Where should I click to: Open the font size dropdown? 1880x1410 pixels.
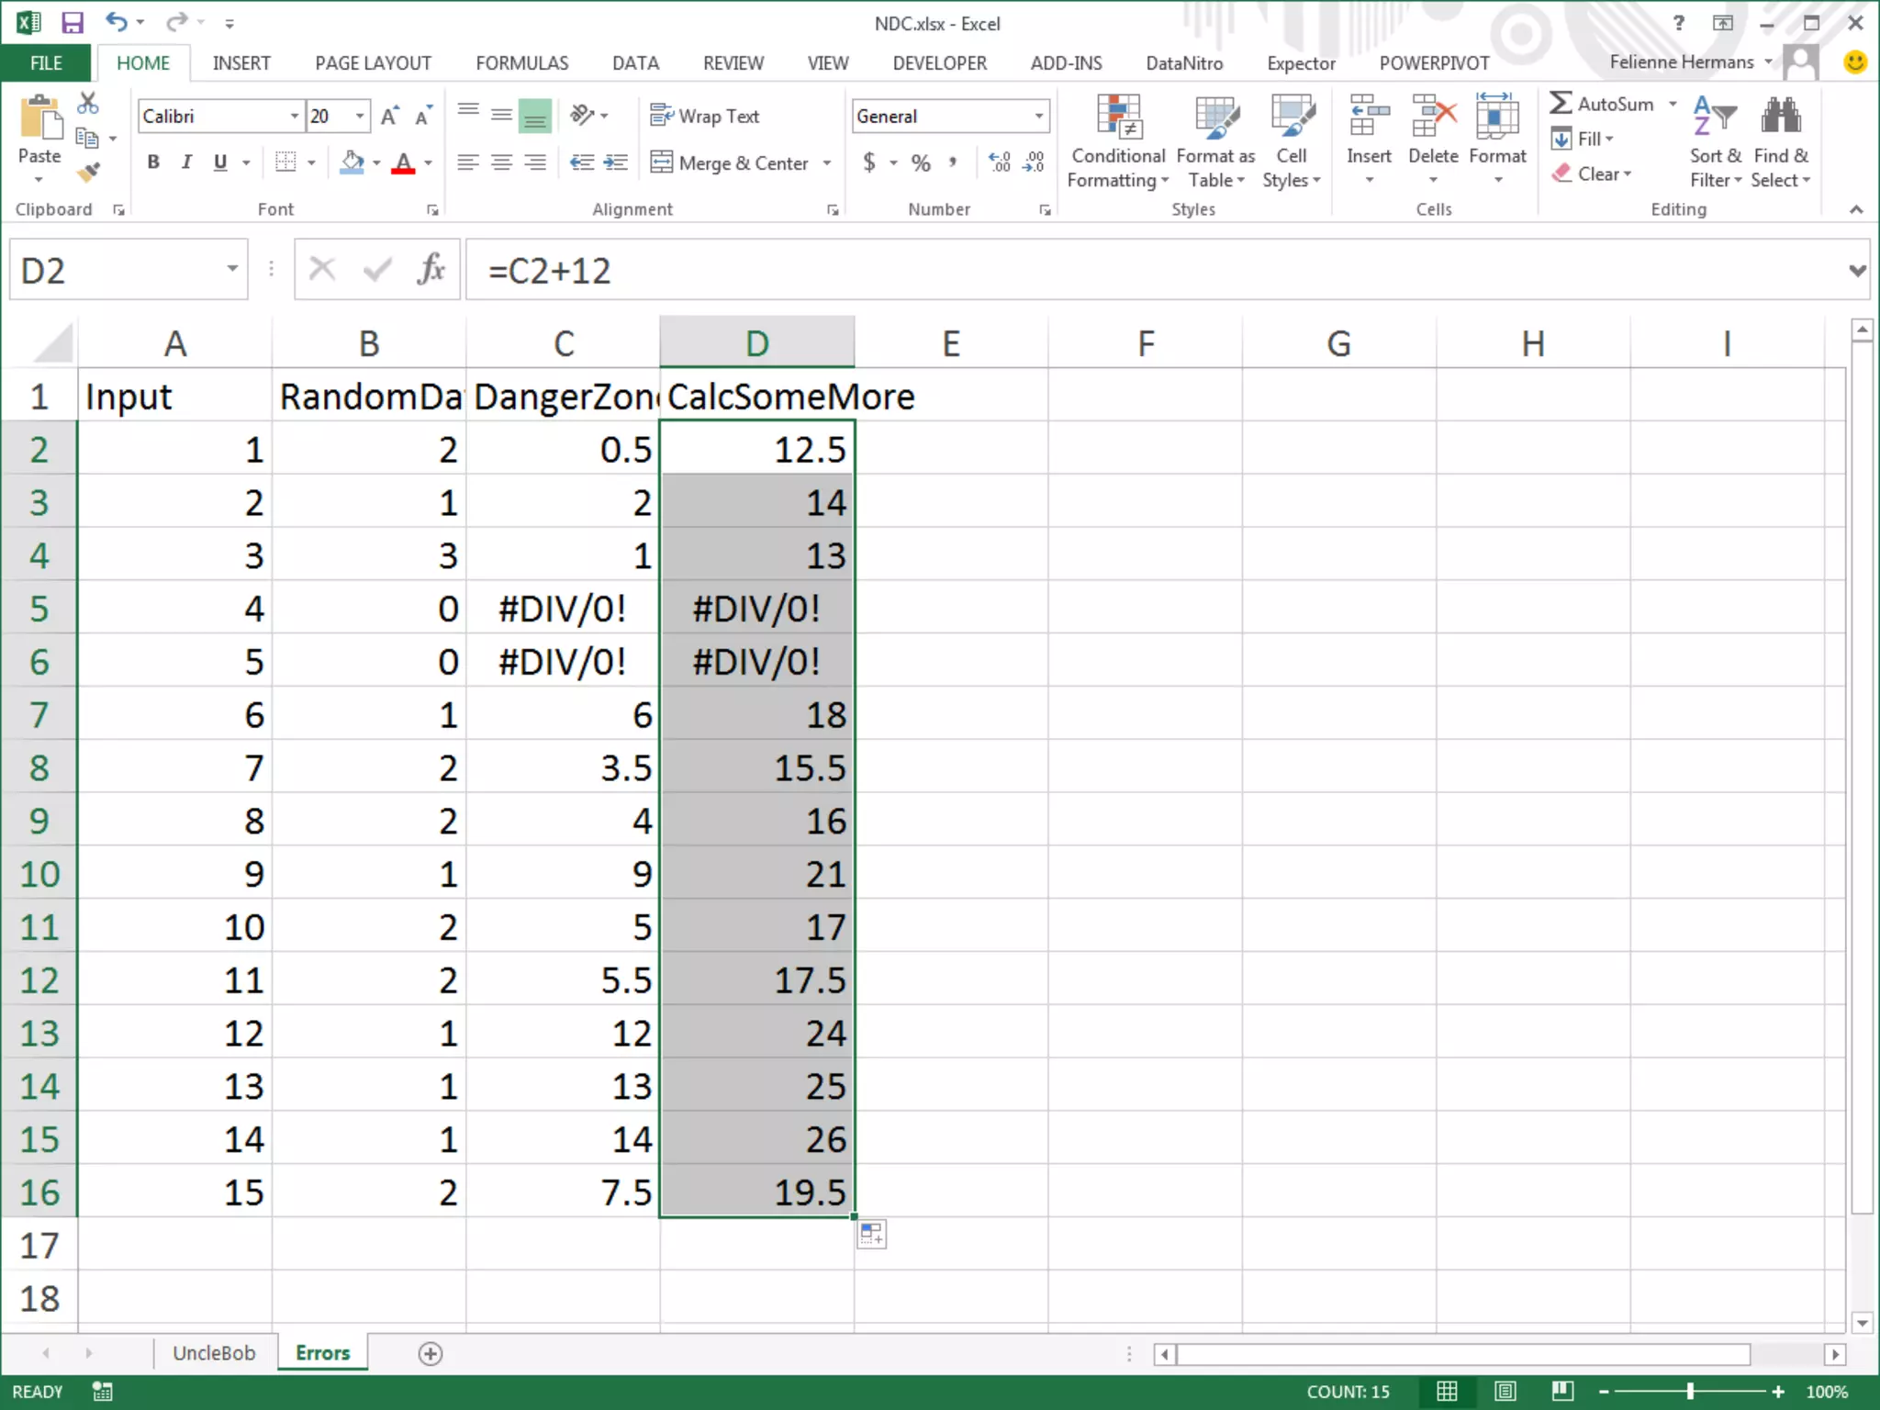pos(360,116)
